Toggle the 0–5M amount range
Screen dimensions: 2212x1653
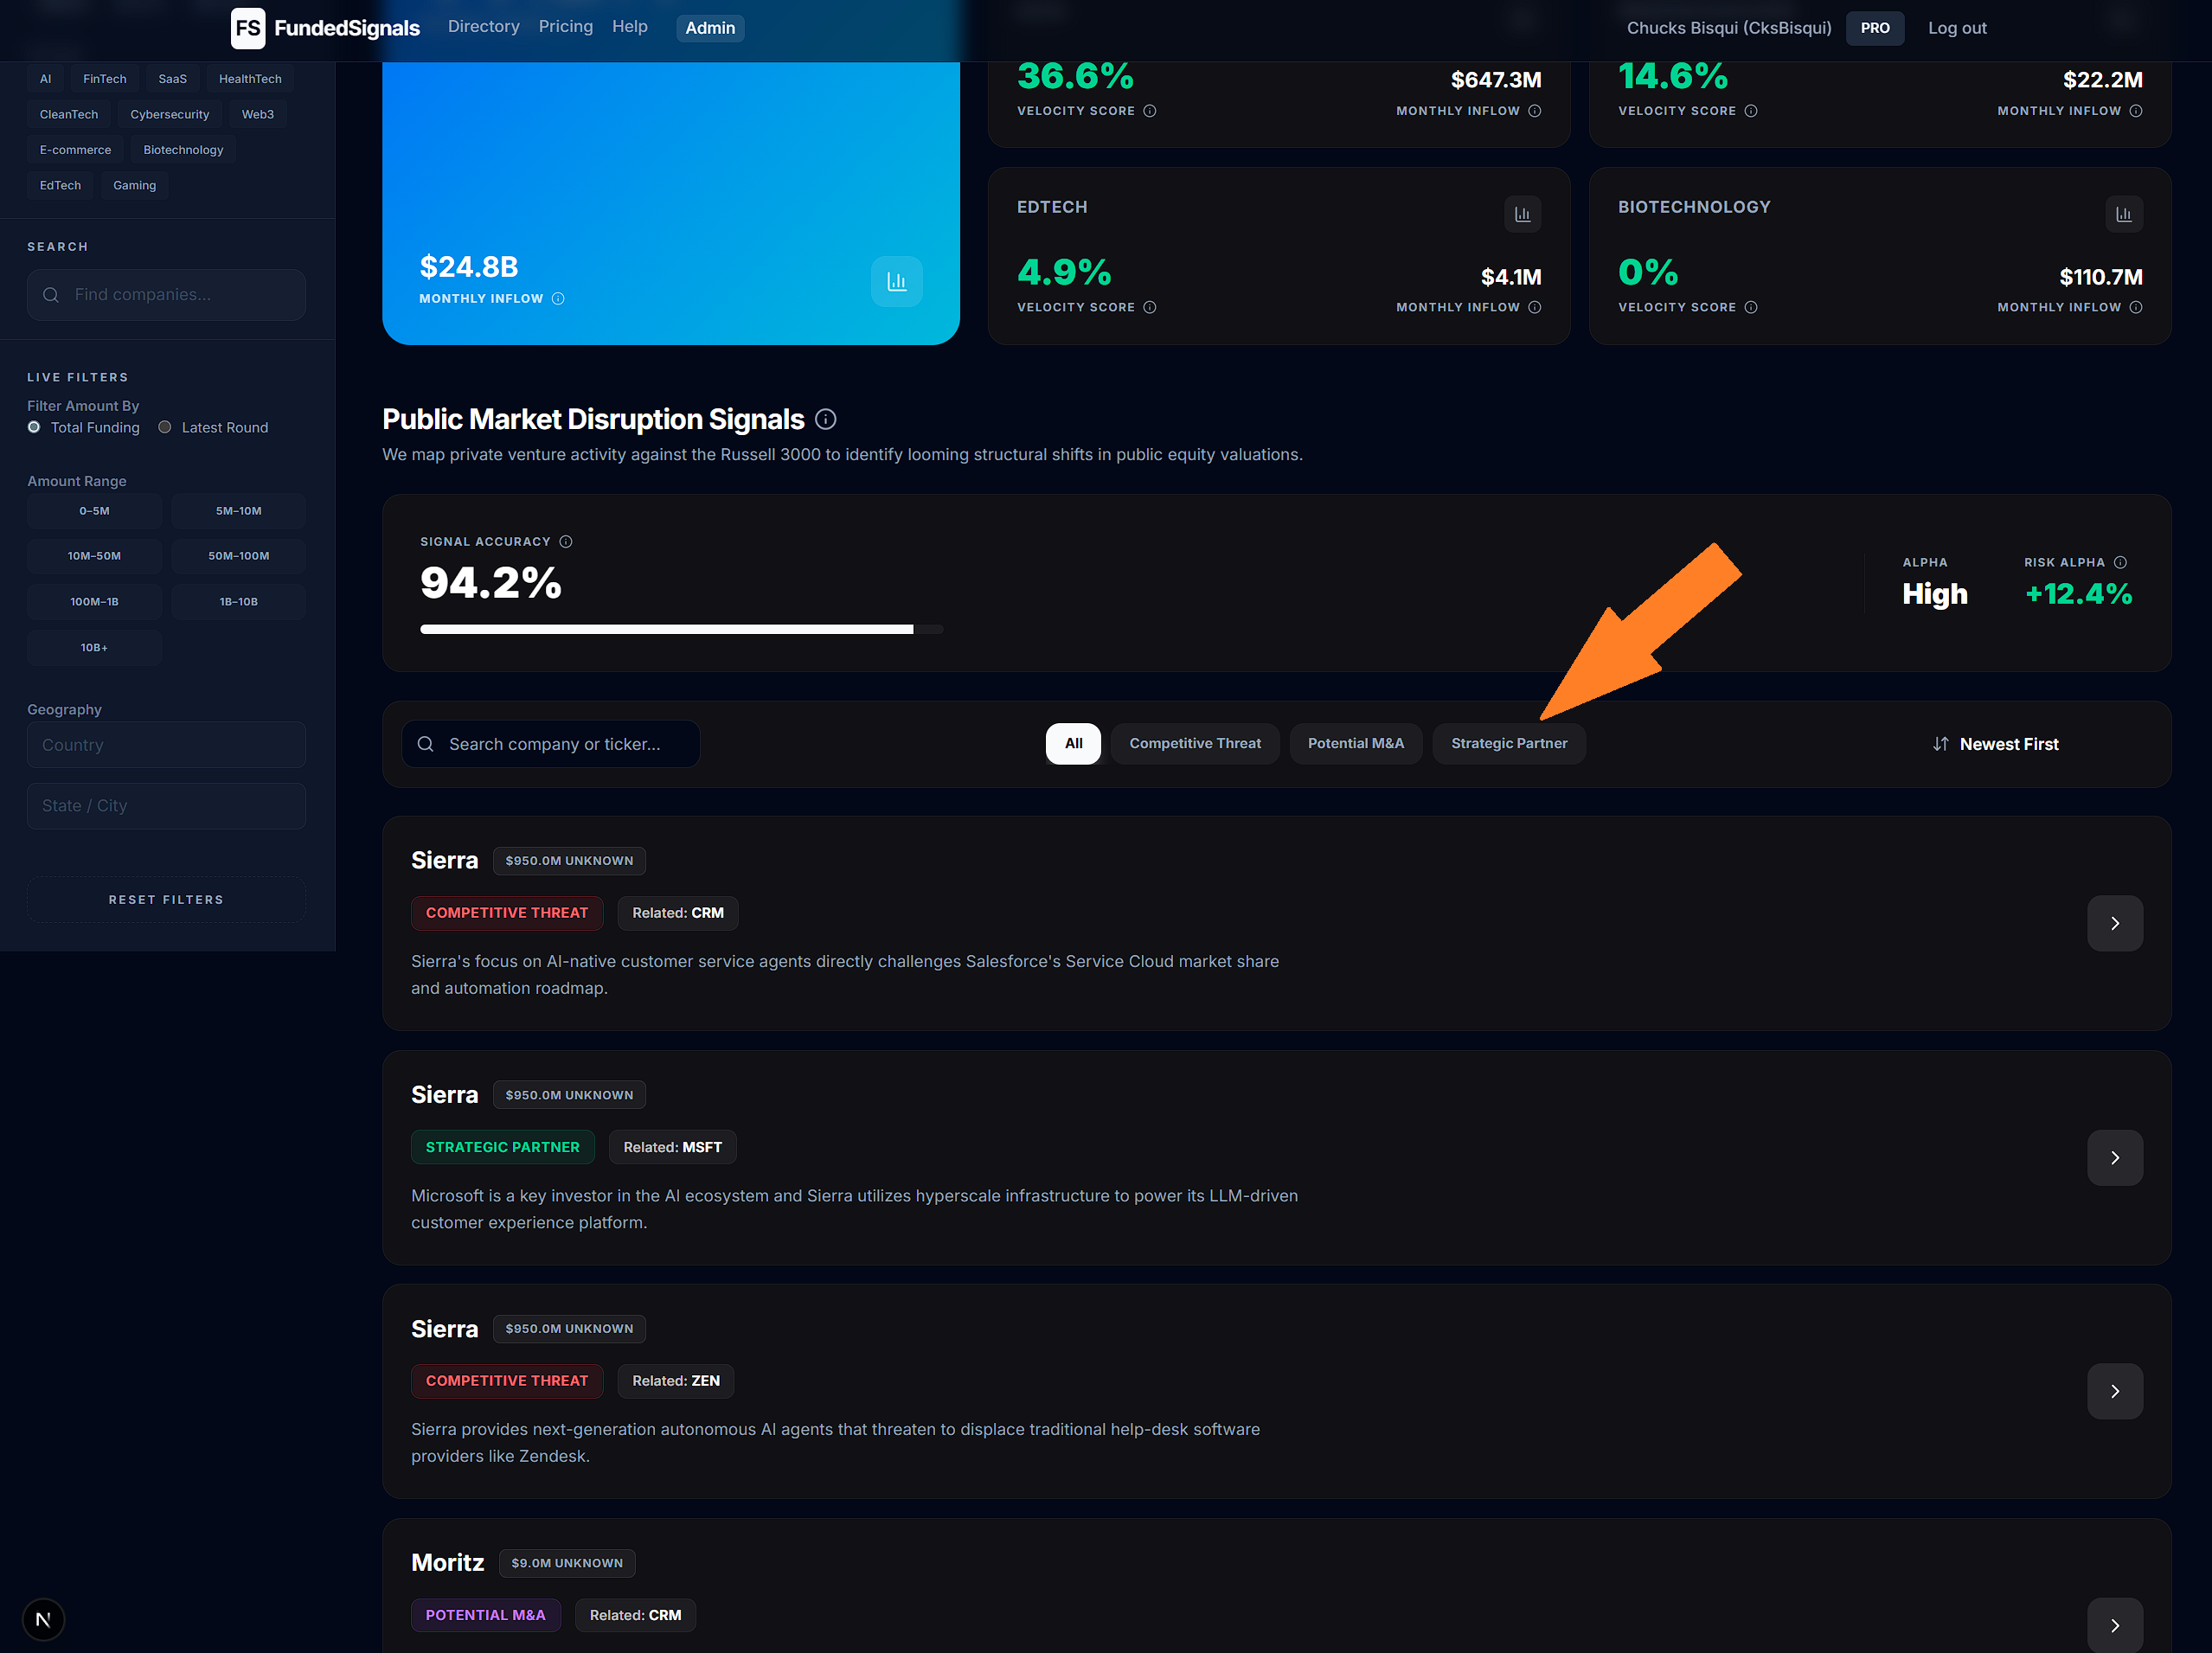pos(94,511)
